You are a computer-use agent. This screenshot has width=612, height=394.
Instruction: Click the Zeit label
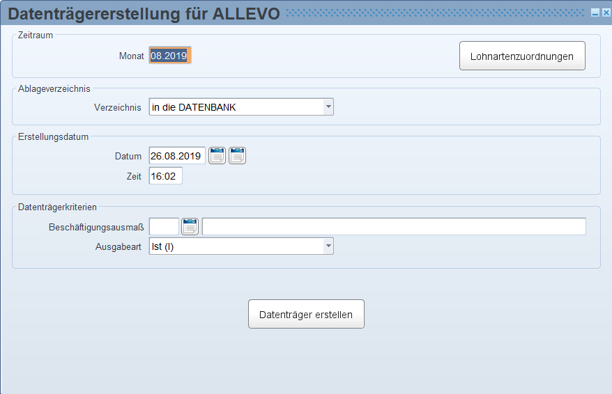point(134,177)
